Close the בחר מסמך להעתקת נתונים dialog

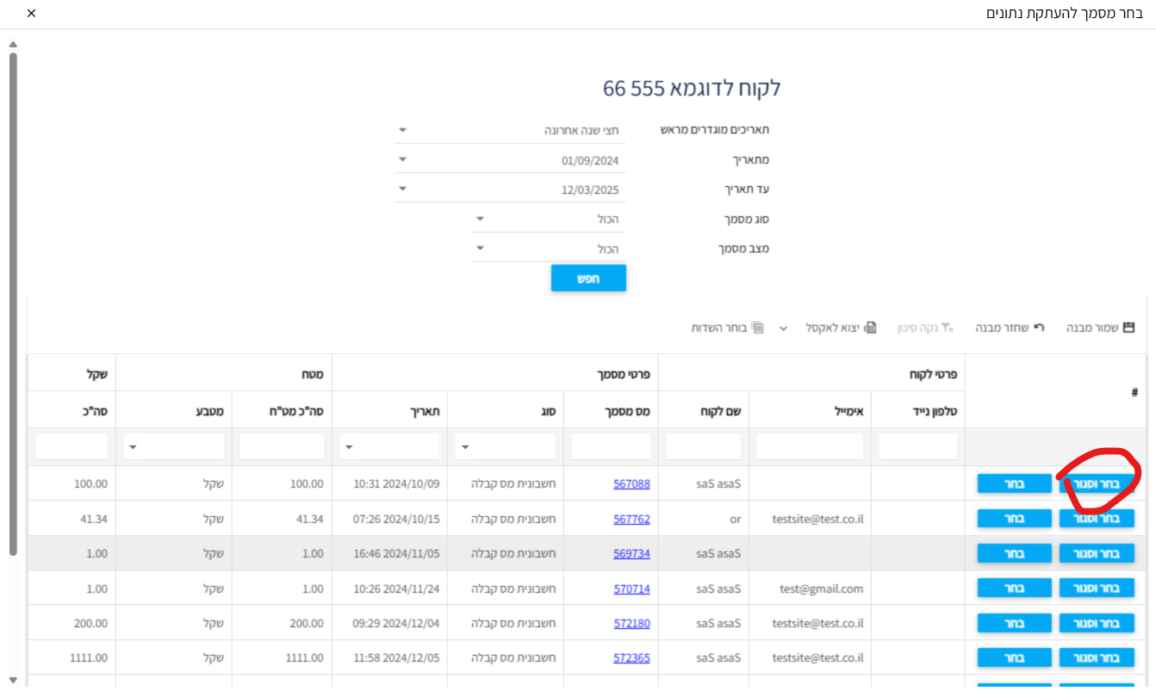(x=31, y=13)
